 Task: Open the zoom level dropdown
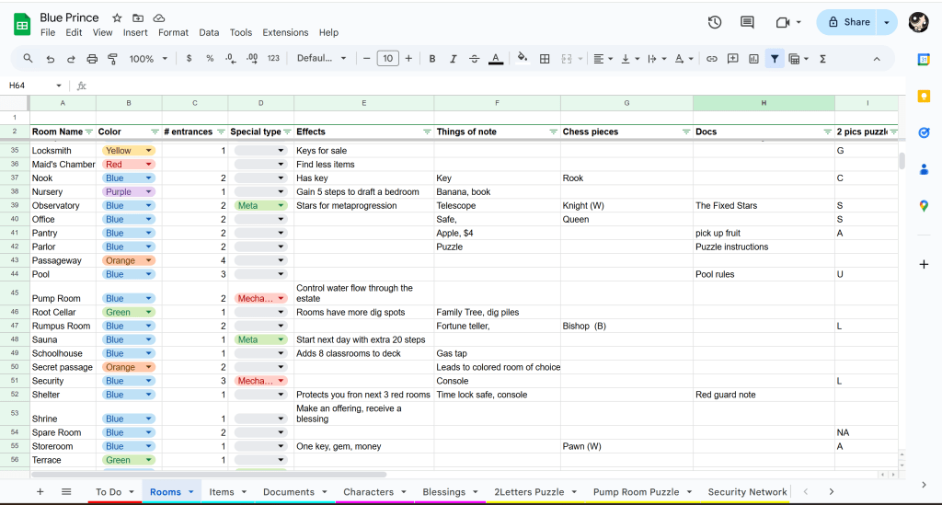click(147, 59)
